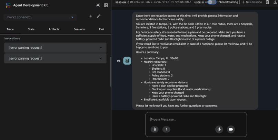Click 'Email alert: available upon request'
278x140 pixels.
click(x=165, y=100)
